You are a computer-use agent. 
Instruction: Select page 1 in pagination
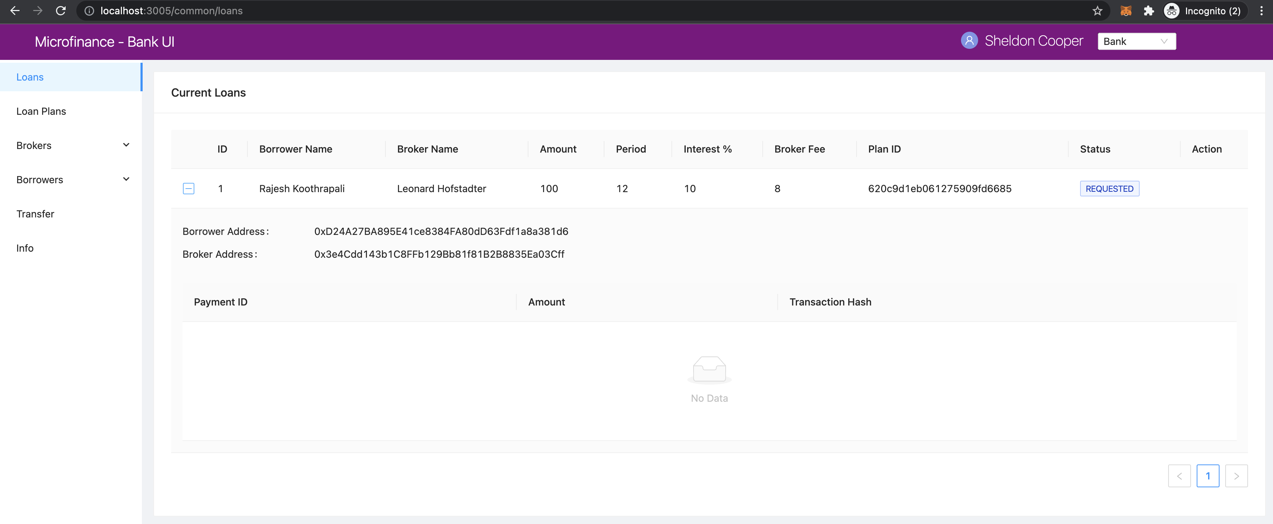tap(1208, 476)
